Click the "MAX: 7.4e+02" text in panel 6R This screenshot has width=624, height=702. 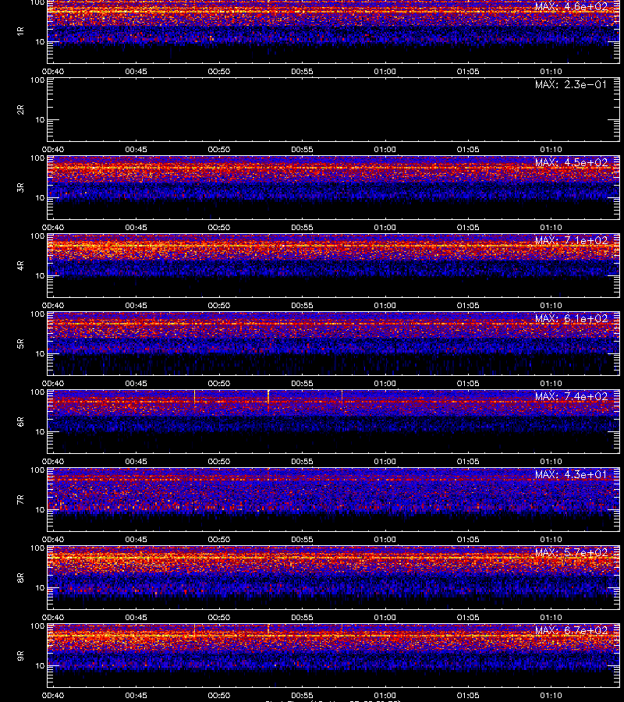click(571, 396)
